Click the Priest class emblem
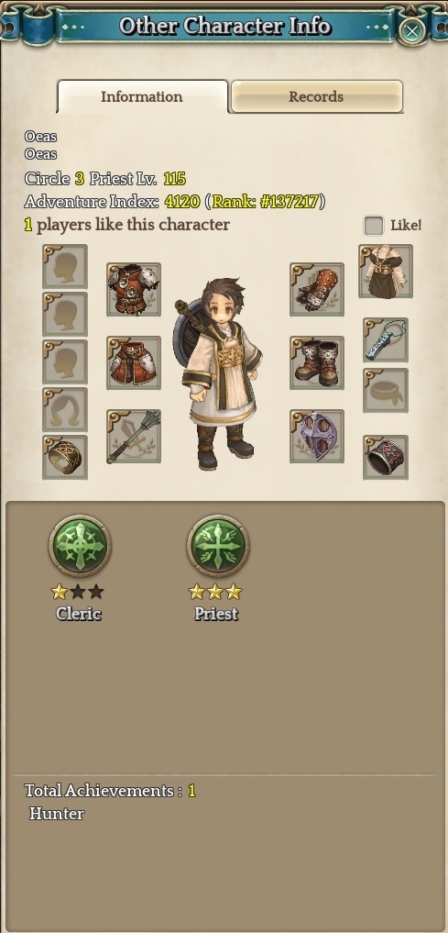The image size is (448, 933). pyautogui.click(x=217, y=546)
